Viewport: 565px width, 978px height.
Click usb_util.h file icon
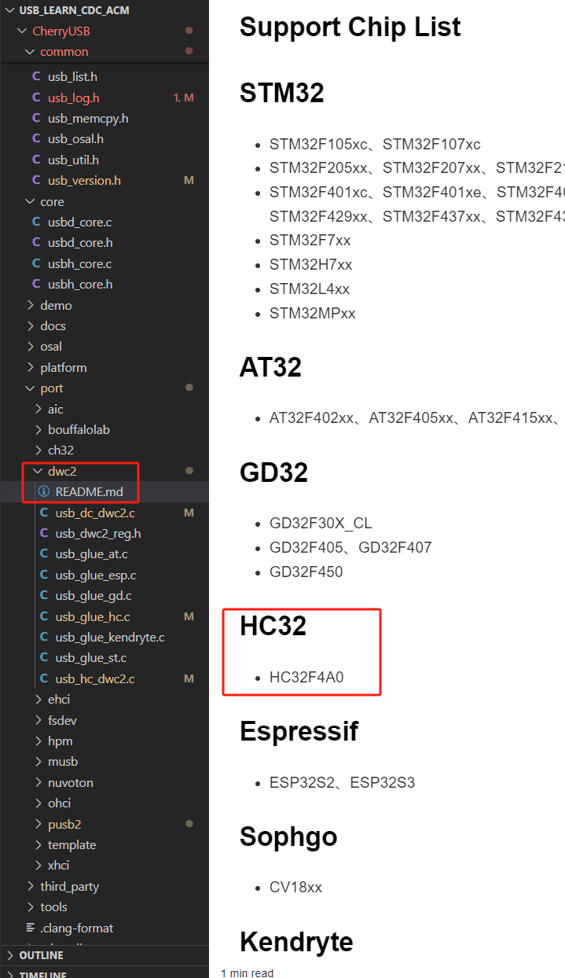point(36,160)
